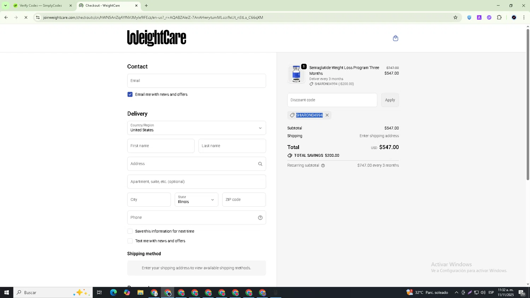Open the notification center icon

(x=522, y=292)
